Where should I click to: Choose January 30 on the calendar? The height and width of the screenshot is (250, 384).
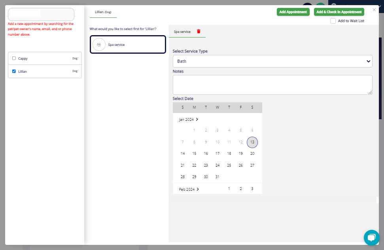click(206, 177)
